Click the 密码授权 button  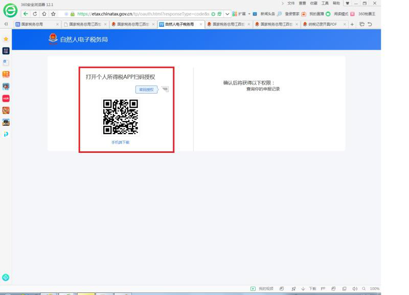tap(146, 89)
